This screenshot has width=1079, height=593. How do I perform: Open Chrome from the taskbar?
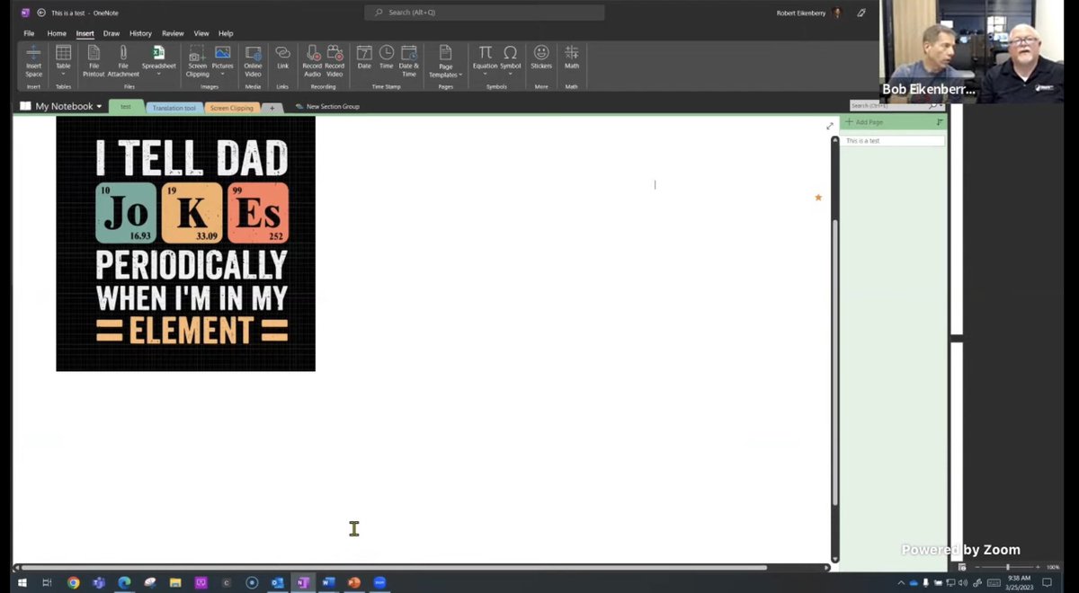[x=73, y=582]
